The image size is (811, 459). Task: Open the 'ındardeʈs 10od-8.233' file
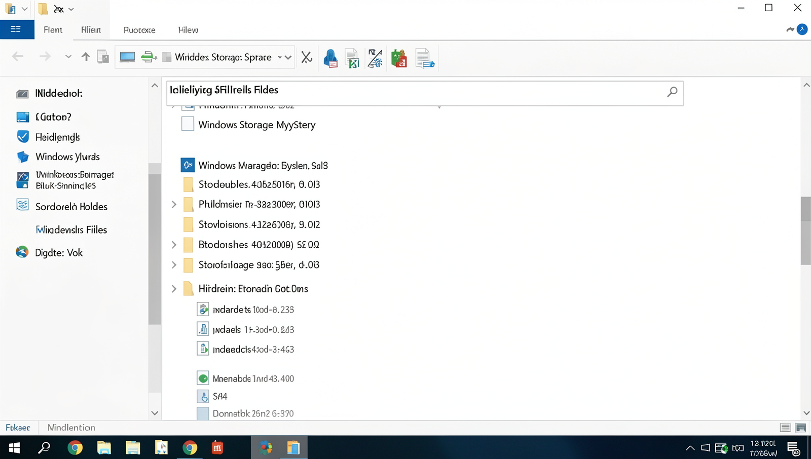tap(246, 310)
